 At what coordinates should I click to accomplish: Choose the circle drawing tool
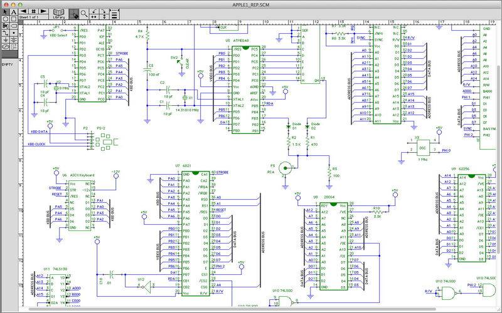pos(6,19)
